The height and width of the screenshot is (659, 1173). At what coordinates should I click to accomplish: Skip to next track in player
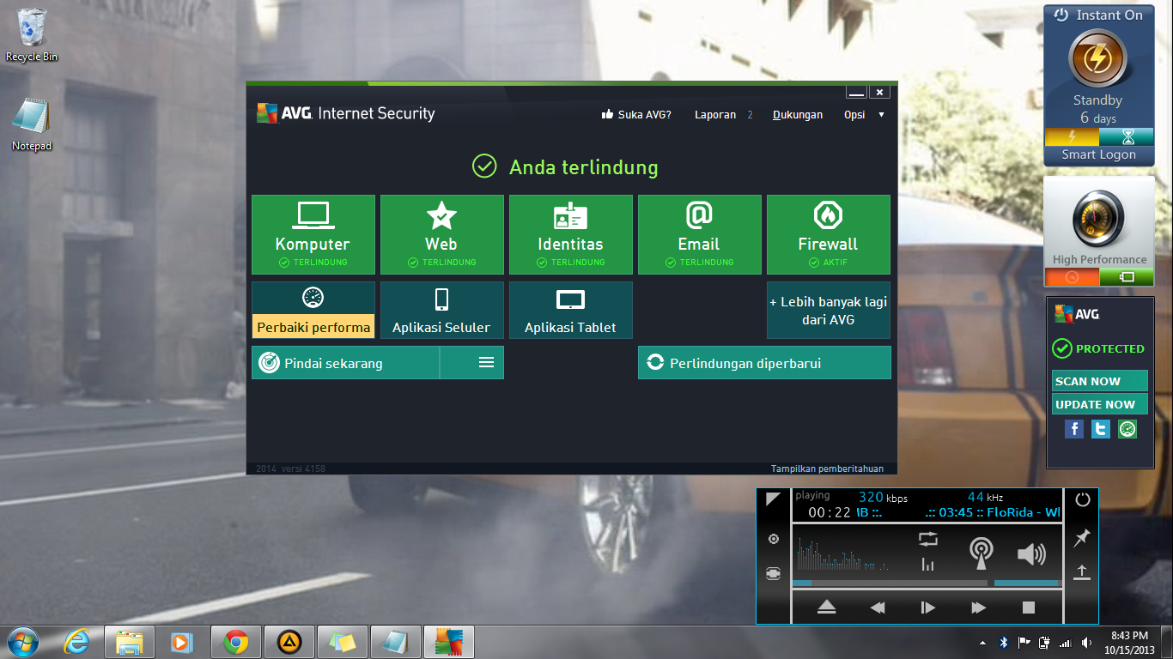coord(979,608)
